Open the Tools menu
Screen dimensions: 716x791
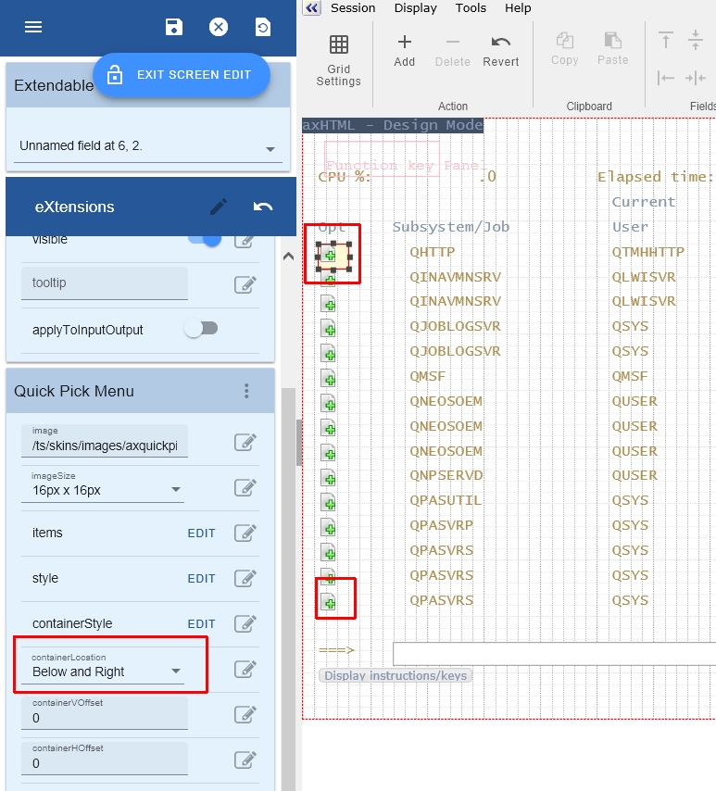pos(471,8)
